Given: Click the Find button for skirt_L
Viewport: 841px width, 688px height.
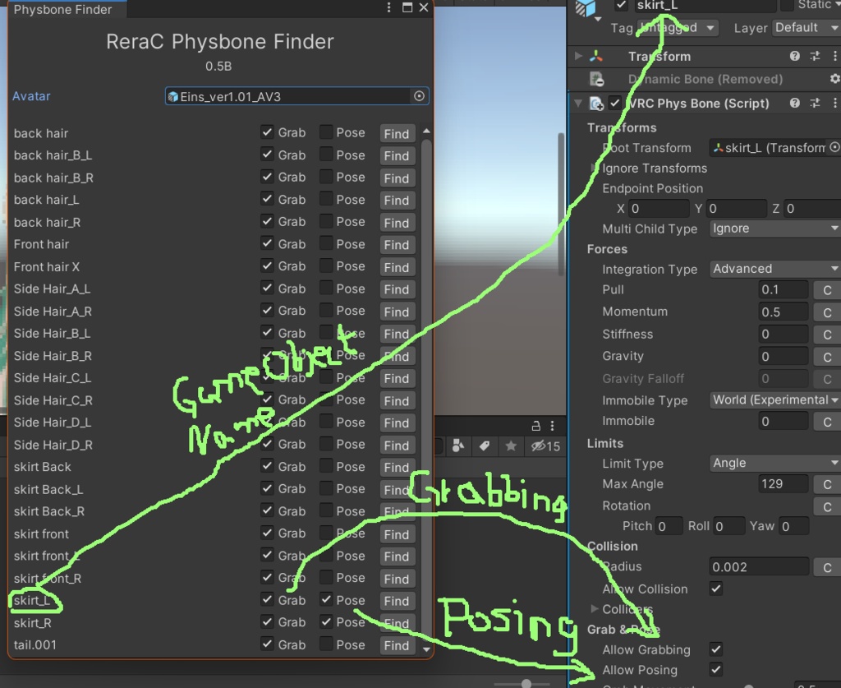Looking at the screenshot, I should 397,601.
